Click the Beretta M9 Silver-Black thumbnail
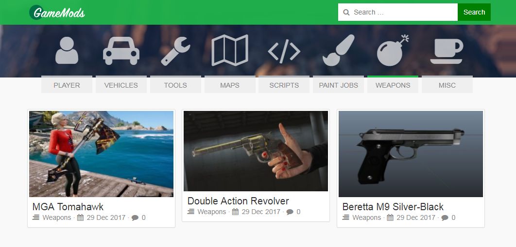 411,154
